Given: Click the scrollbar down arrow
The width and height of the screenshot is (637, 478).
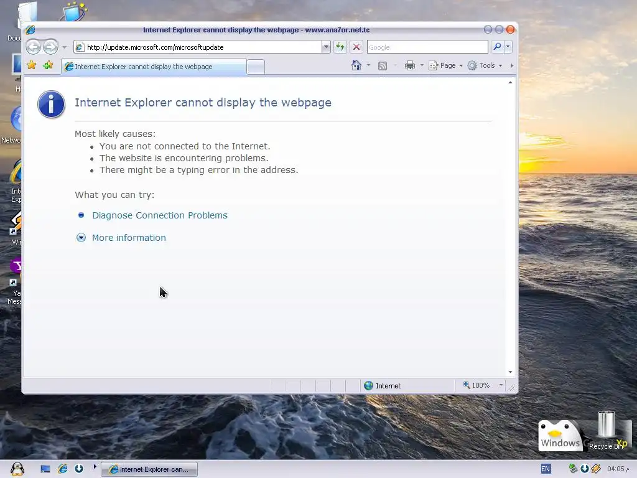Looking at the screenshot, I should (x=510, y=372).
